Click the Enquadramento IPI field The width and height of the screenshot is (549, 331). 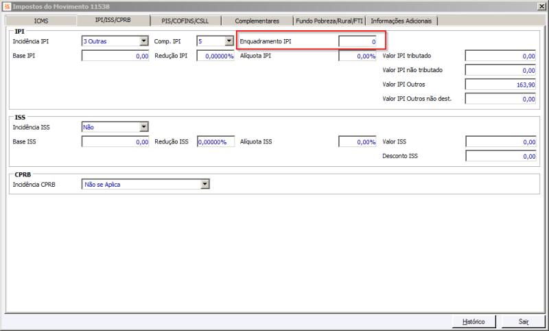point(357,41)
